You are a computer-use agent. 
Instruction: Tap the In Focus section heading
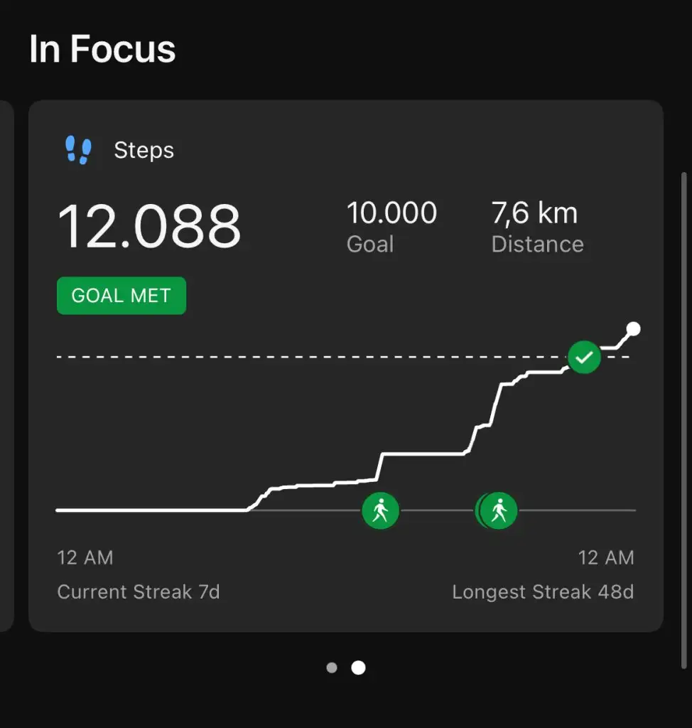coord(102,50)
